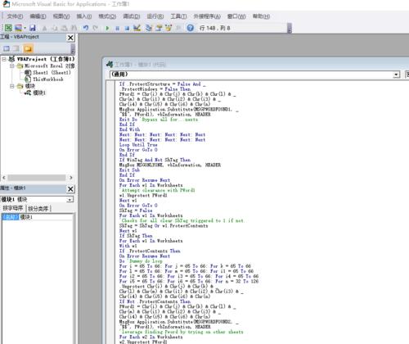Screen dimensions: 409x344
Task: Click the Insert UserForm toolbar icon
Action: pos(18,28)
